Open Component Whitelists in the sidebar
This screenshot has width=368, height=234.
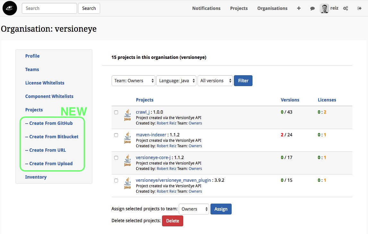49,96
